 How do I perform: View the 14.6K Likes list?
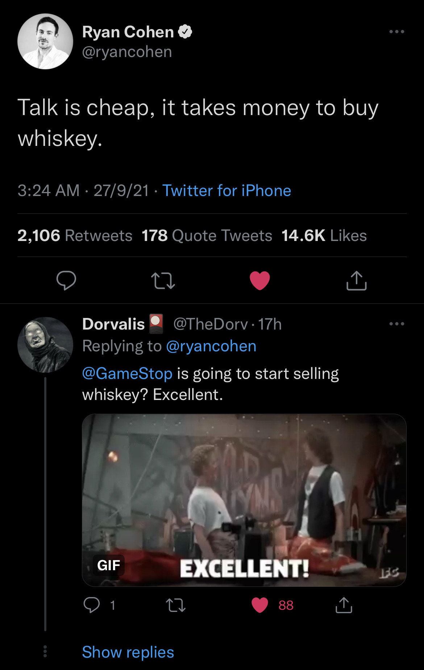[x=324, y=236]
